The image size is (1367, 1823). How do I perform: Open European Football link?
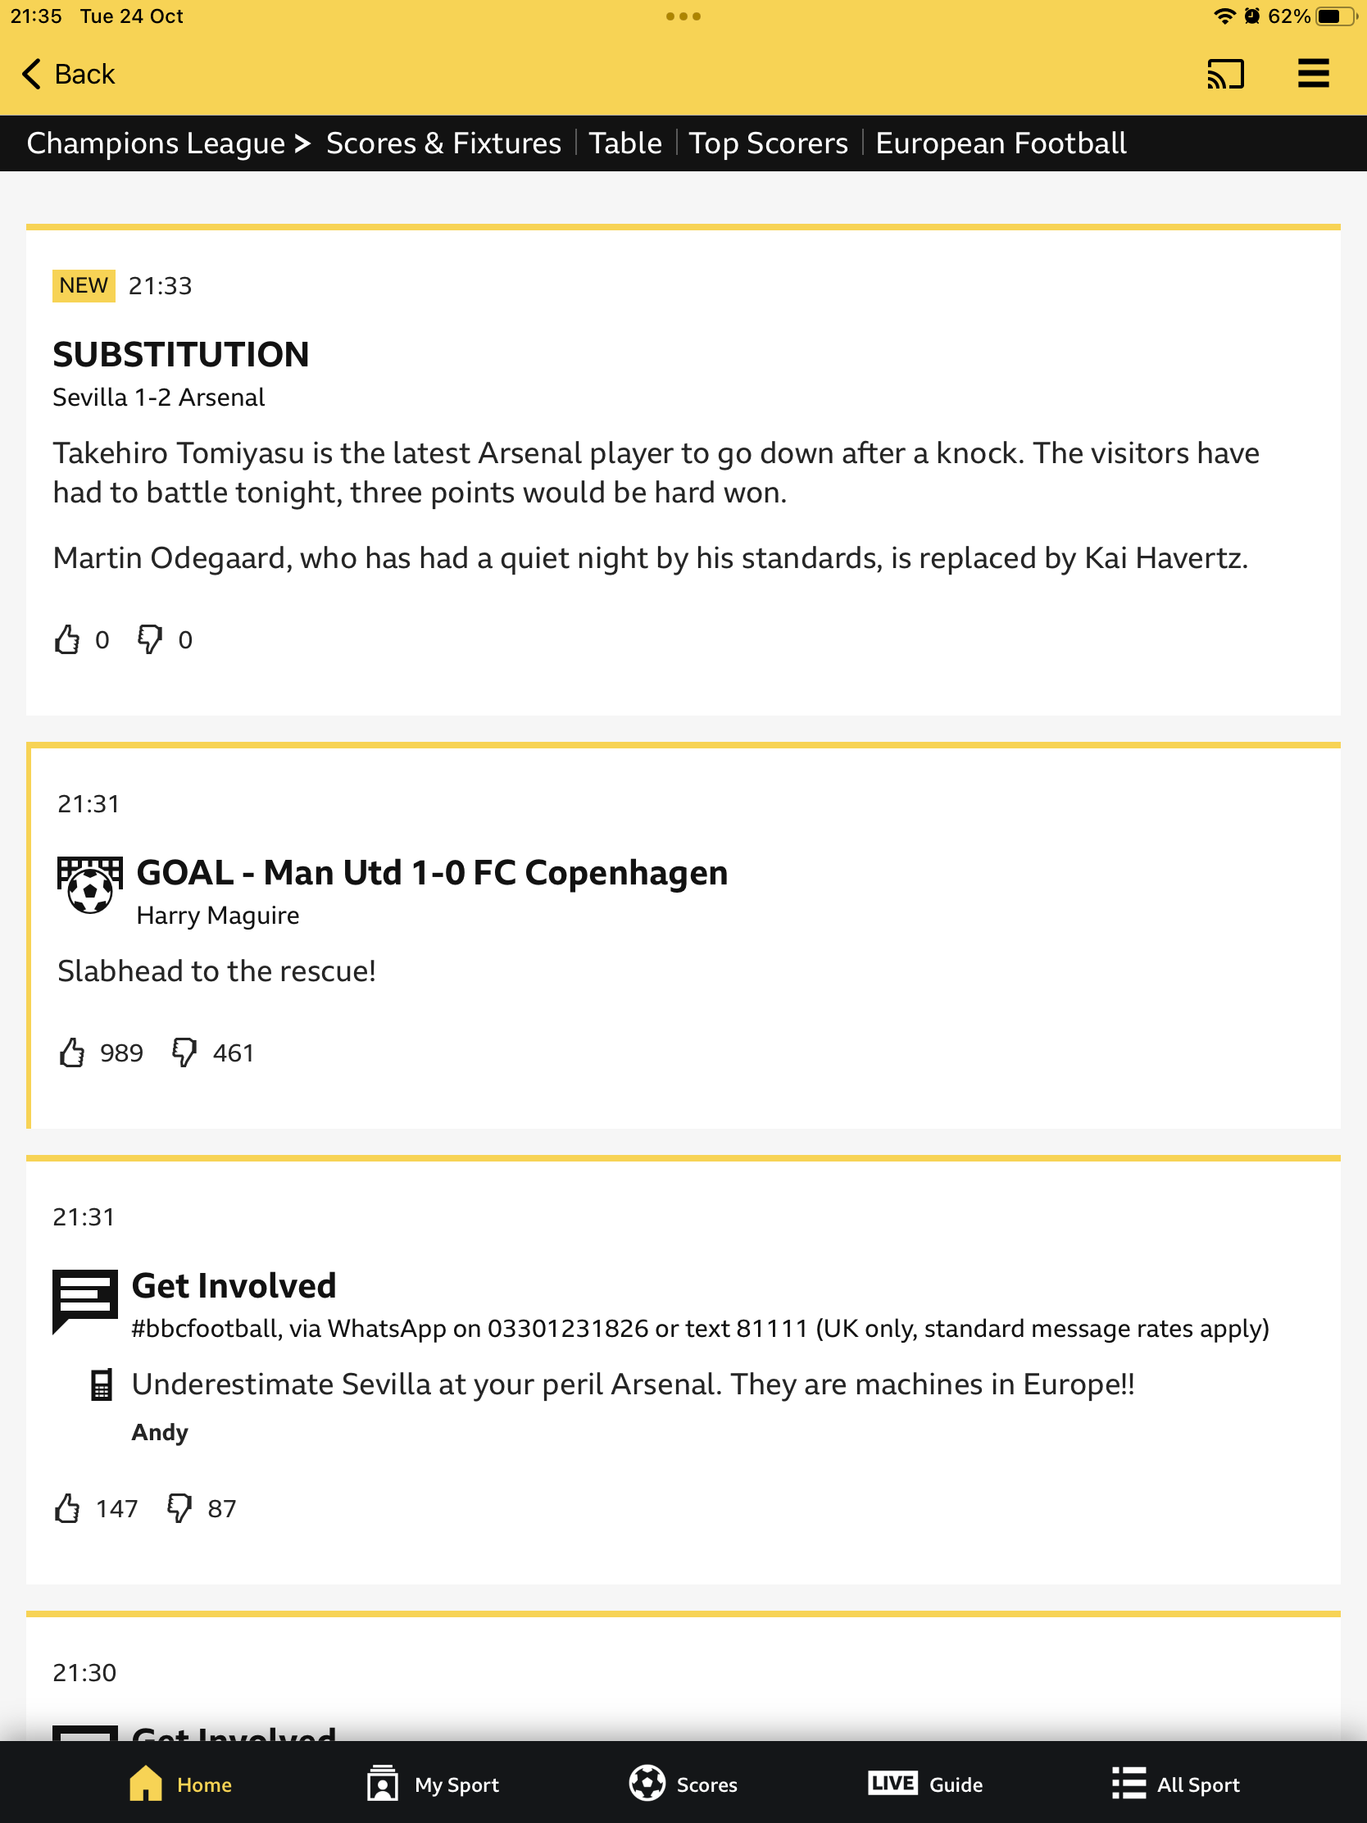tap(1001, 143)
